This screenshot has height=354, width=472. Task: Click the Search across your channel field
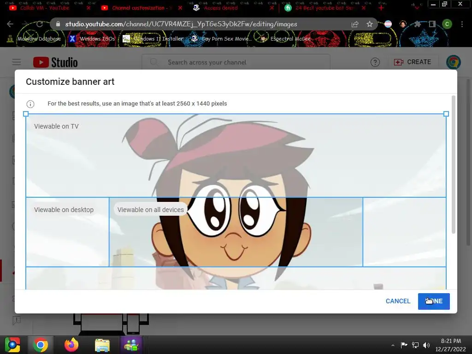236,62
